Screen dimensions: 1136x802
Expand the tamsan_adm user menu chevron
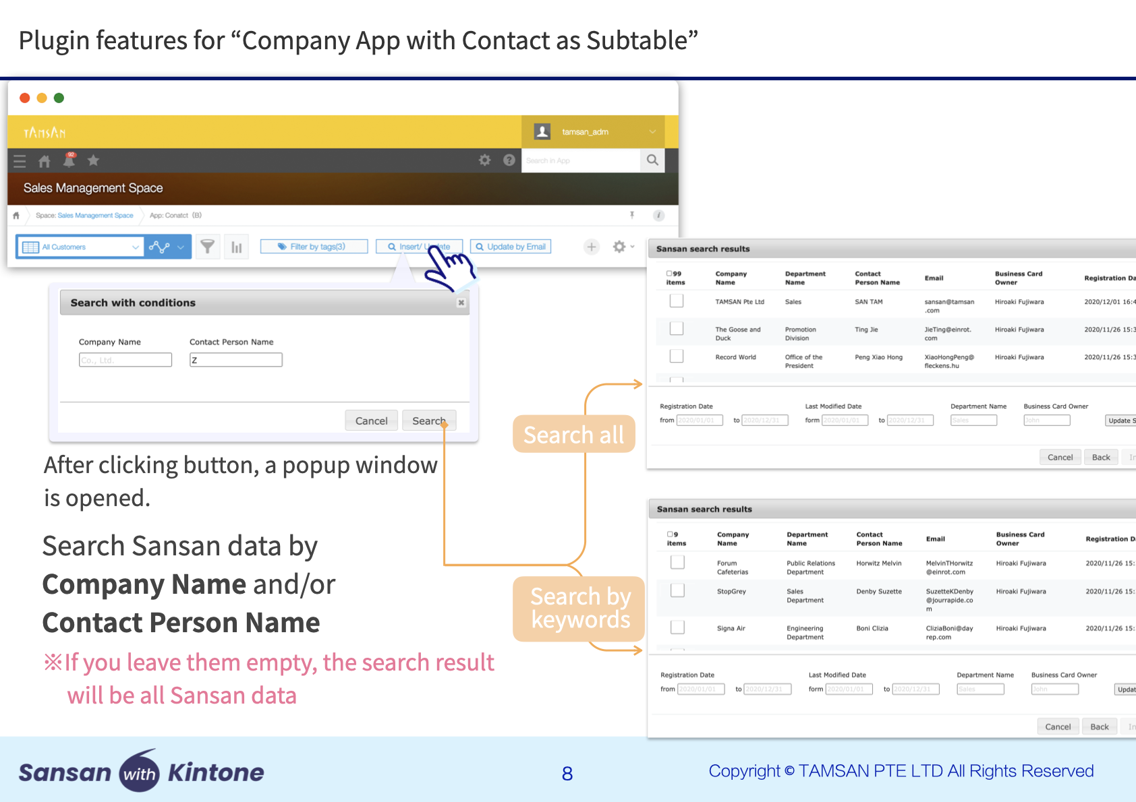[x=652, y=131]
